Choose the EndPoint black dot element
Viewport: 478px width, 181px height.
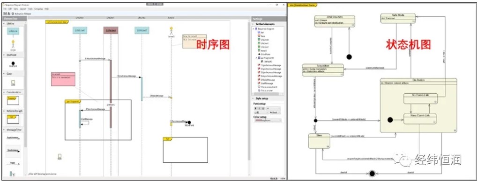pos(13,64)
